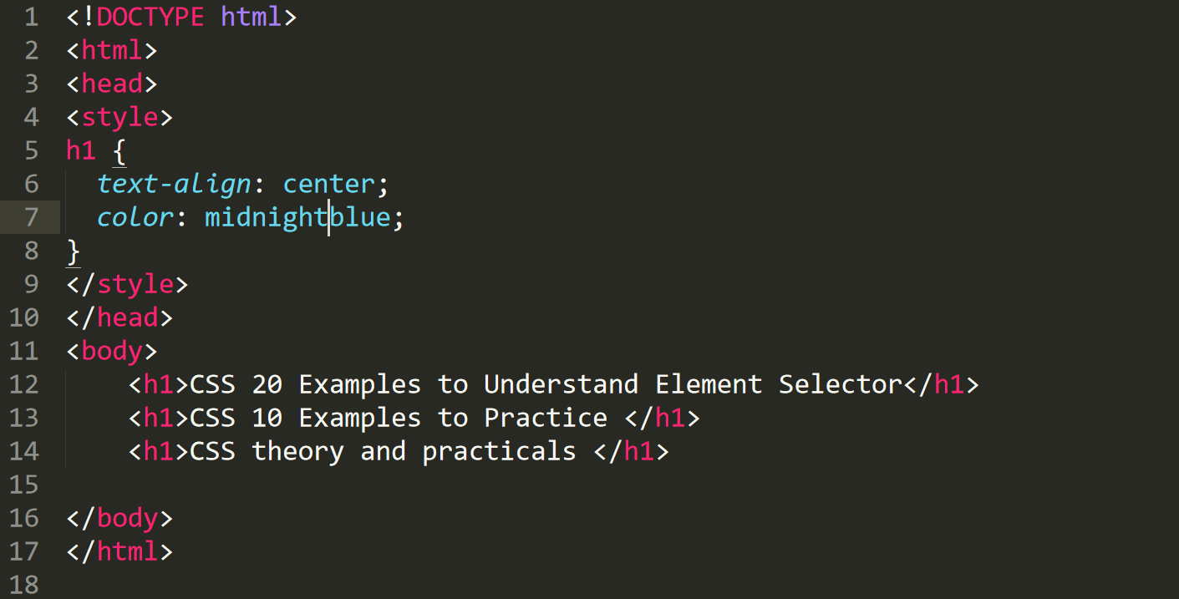1179x599 pixels.
Task: Click the closing curly brace on line 8
Action: (74, 251)
